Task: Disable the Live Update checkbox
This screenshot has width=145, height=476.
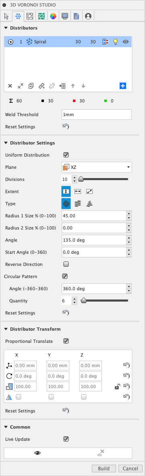Action: (x=66, y=439)
